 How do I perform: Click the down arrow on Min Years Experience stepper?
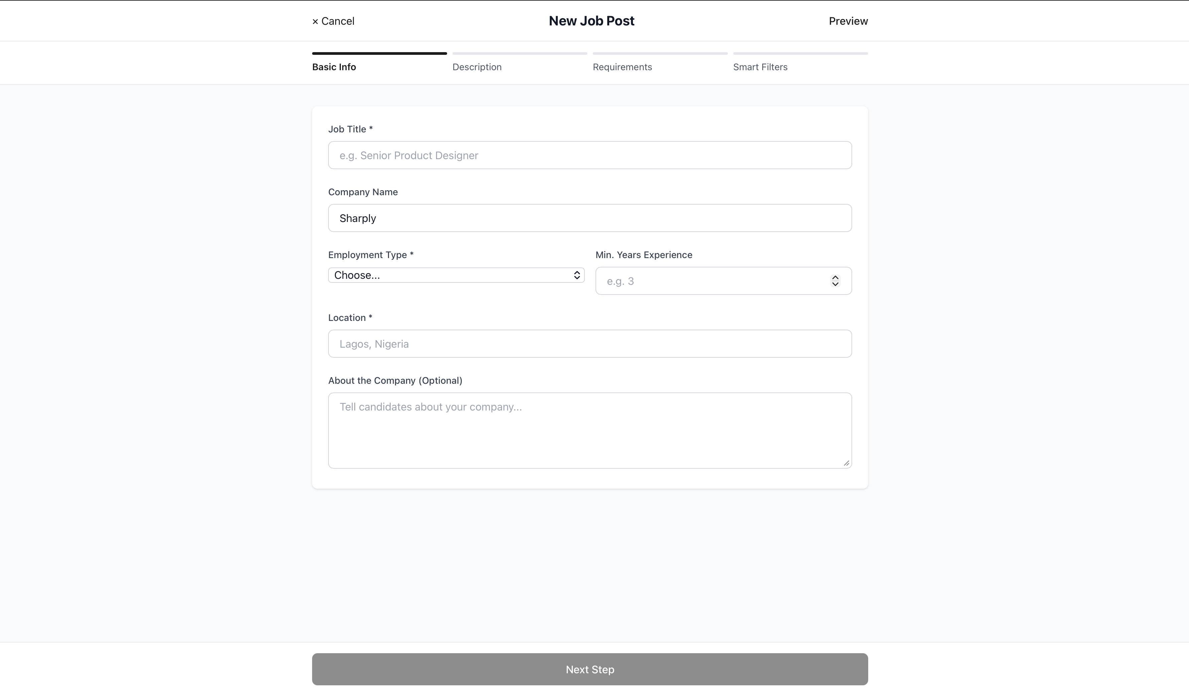(x=835, y=284)
